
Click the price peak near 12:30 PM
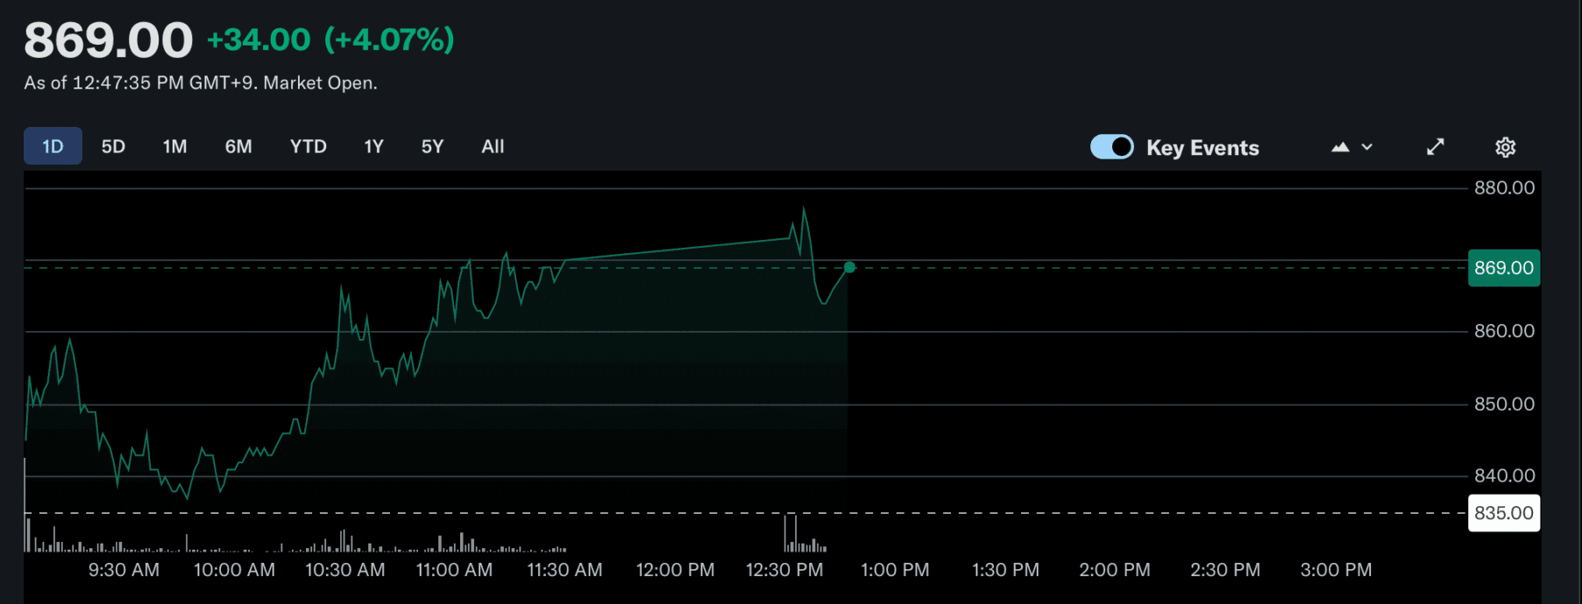tap(804, 208)
